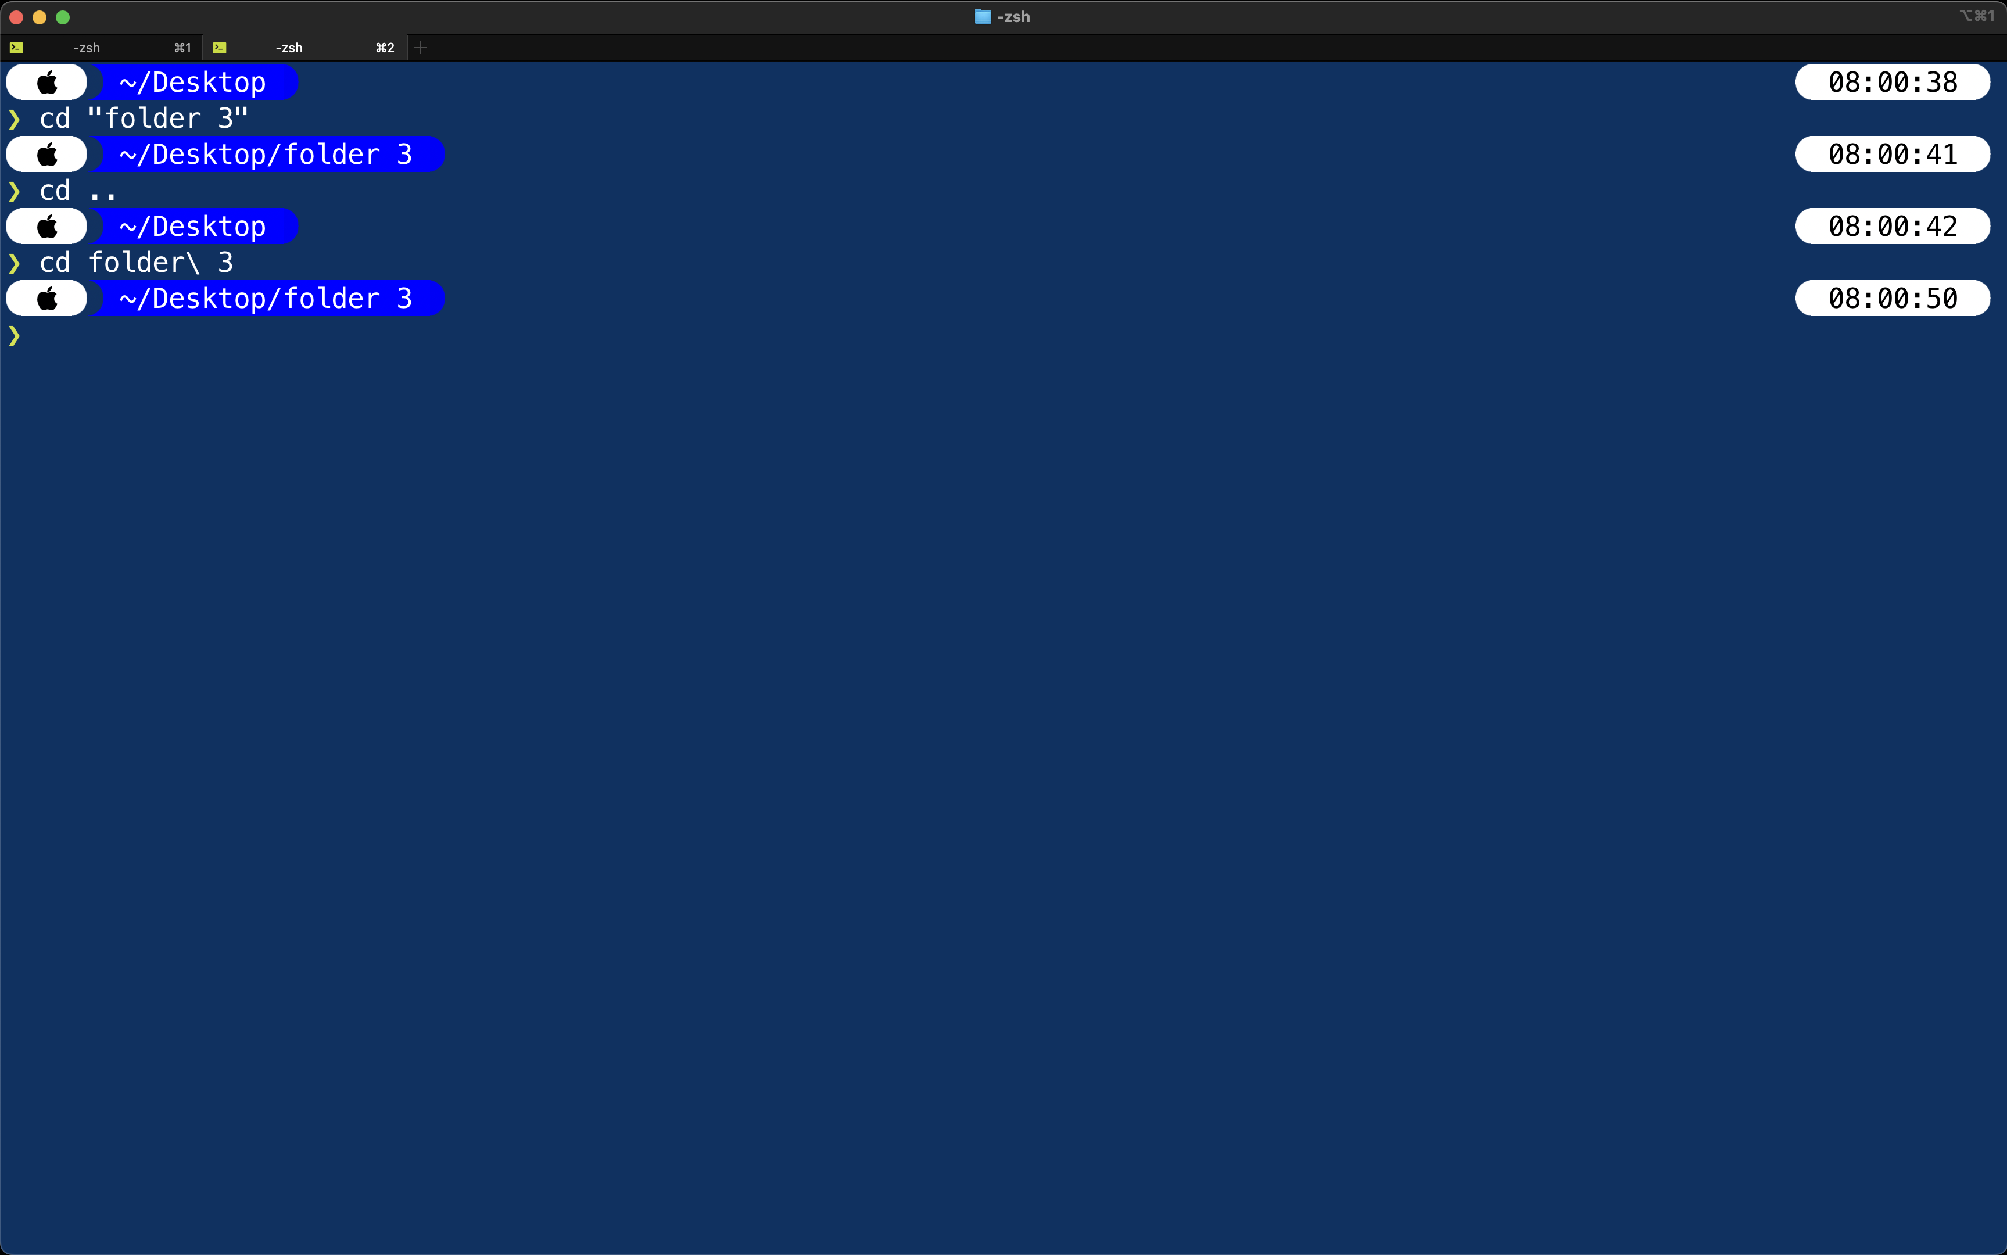Screen dimensions: 2007x1255
Task: Open a new terminal tab with plus button
Action: 421,47
